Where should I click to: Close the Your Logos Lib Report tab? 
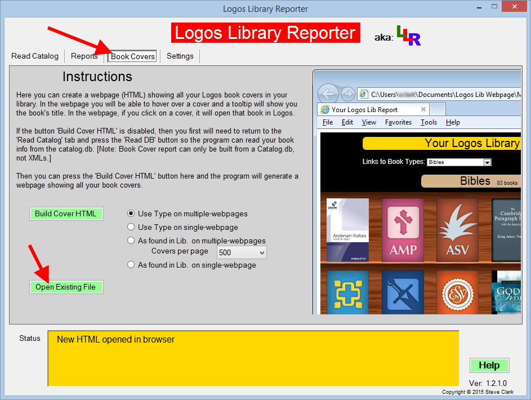click(423, 109)
